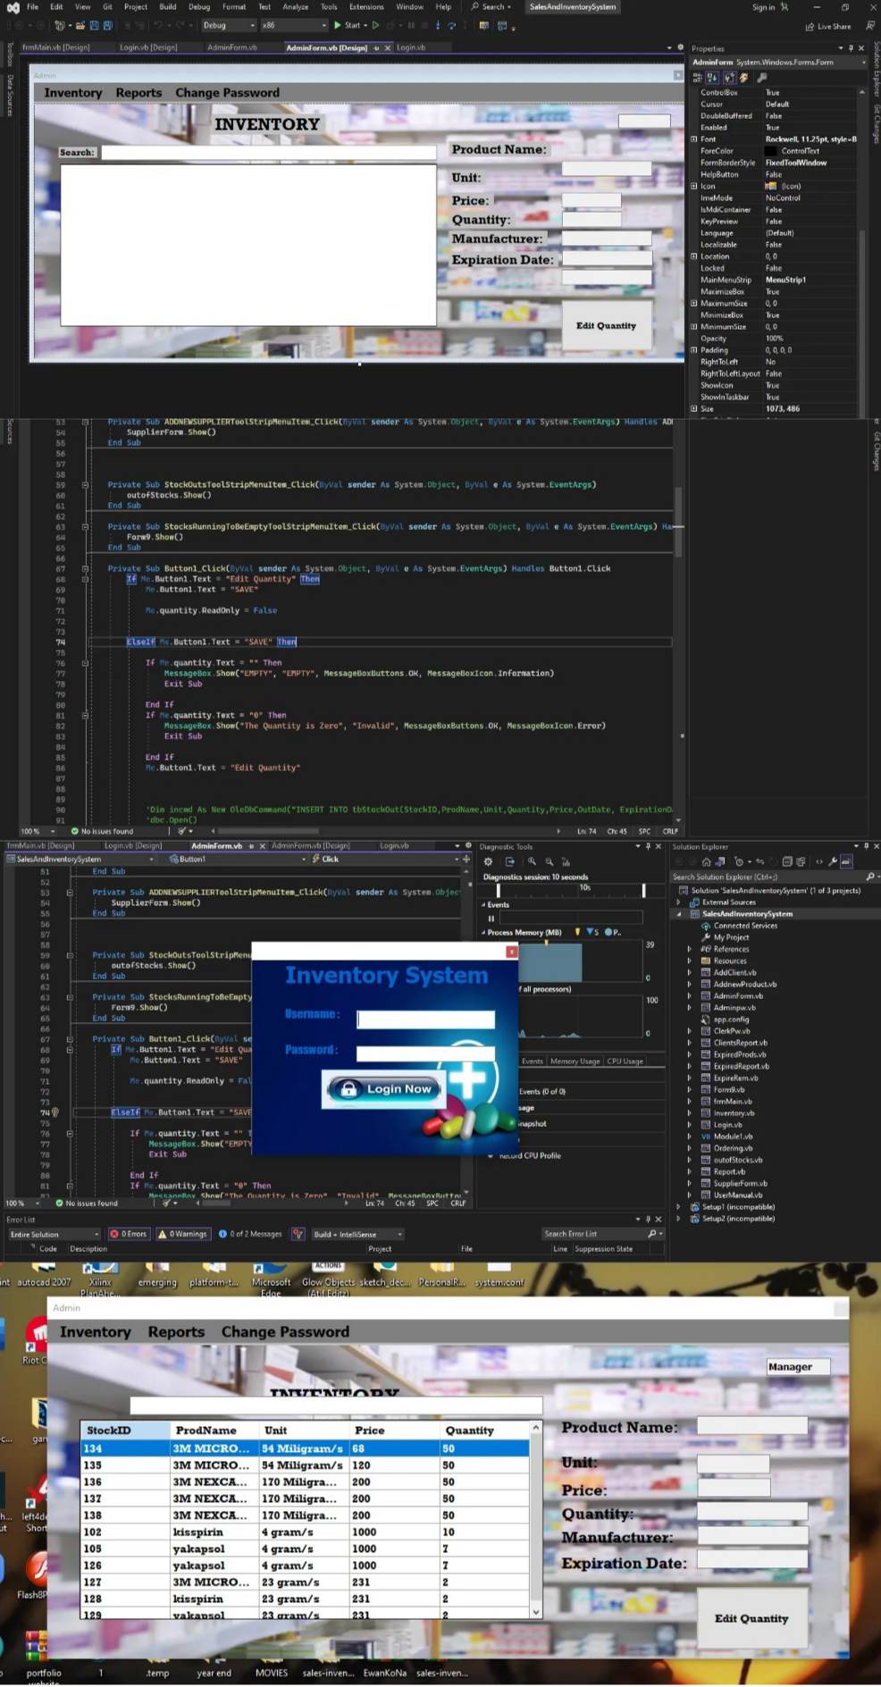Open the Entire Solution scope dropdown

pos(54,1234)
